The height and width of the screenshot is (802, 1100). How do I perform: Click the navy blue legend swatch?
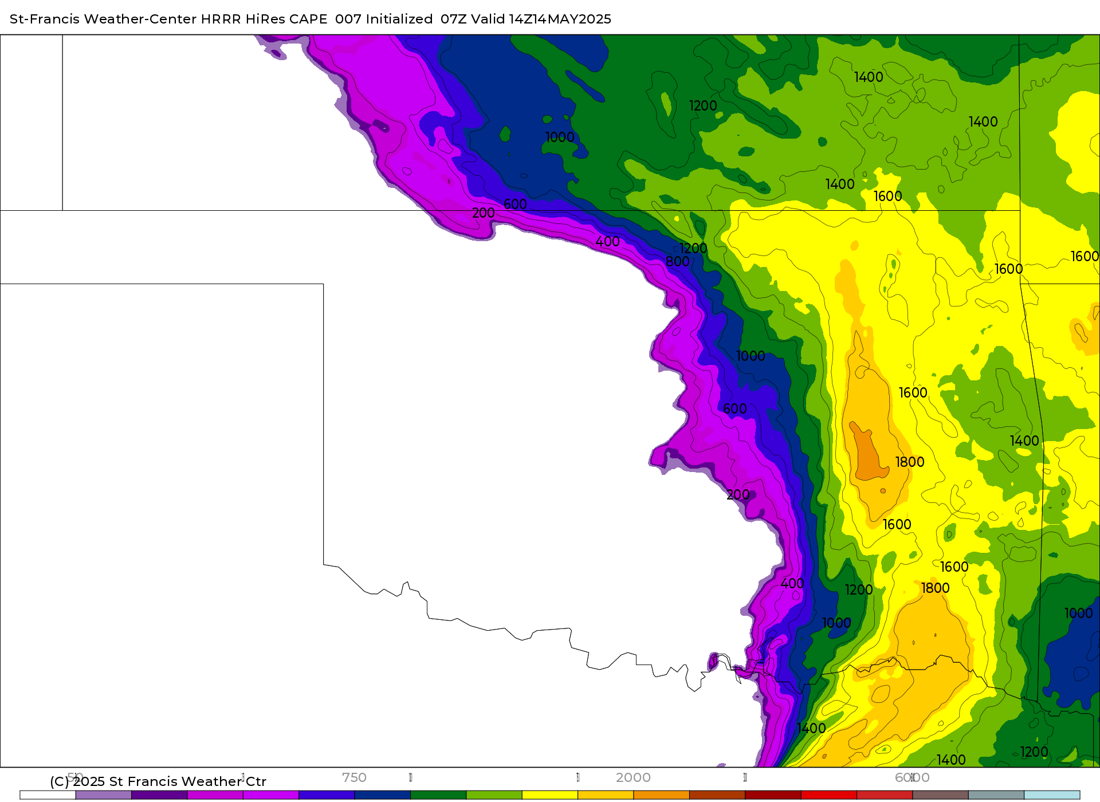tap(383, 795)
